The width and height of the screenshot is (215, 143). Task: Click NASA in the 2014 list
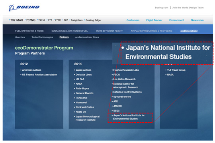(x=79, y=84)
